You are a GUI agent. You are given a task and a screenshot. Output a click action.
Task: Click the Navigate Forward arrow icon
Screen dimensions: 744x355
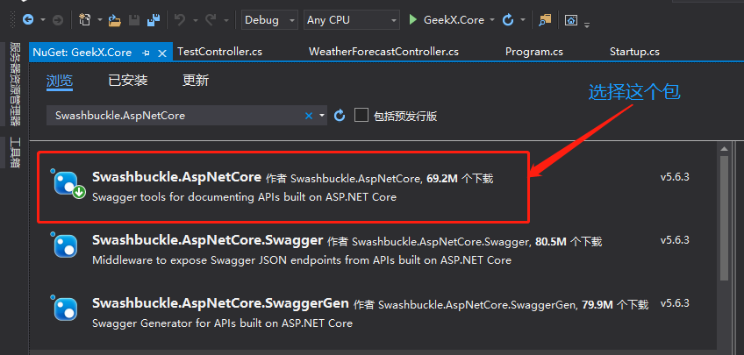(57, 20)
